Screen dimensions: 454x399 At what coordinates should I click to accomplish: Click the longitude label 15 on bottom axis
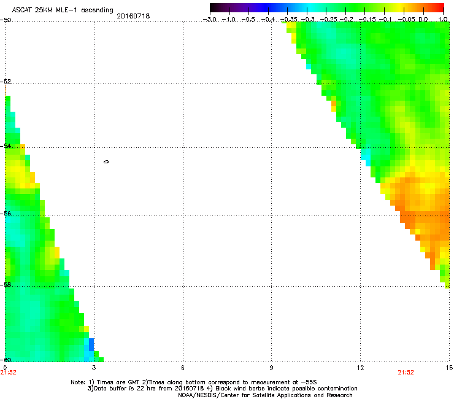(449, 368)
